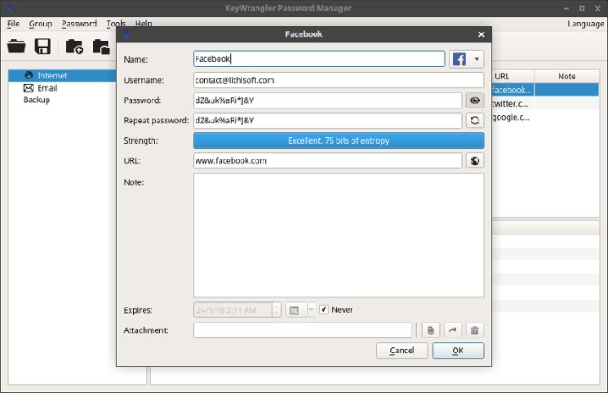608x393 pixels.
Task: Open URL in browser globe icon
Action: pos(475,161)
